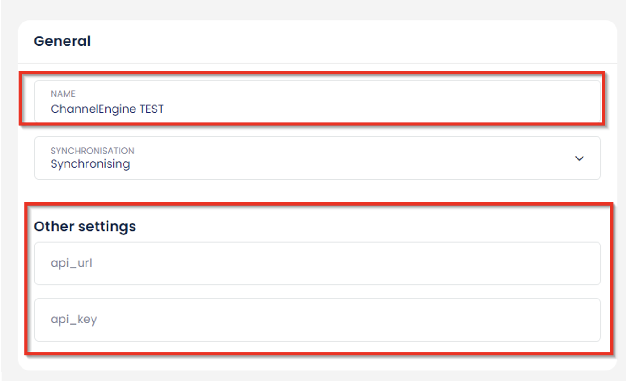
Task: Click the chevron arrow in Synchronisation field
Action: click(x=579, y=158)
